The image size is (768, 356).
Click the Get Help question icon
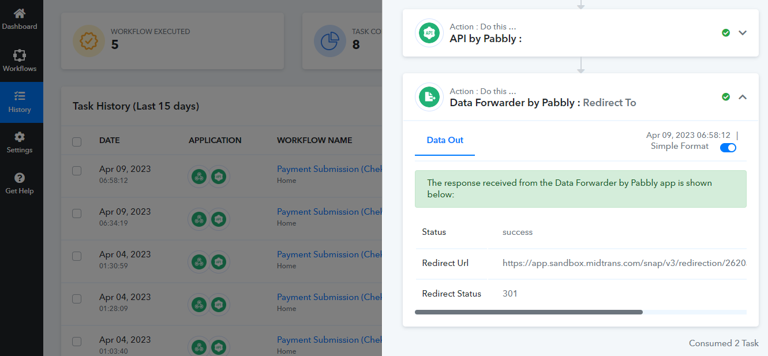[20, 178]
